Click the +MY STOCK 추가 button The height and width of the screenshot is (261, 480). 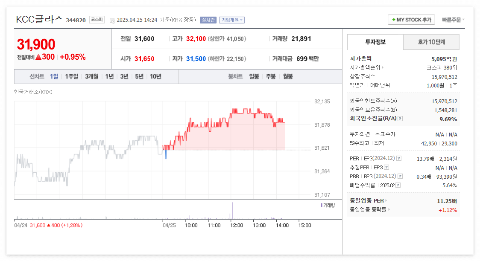(x=411, y=20)
